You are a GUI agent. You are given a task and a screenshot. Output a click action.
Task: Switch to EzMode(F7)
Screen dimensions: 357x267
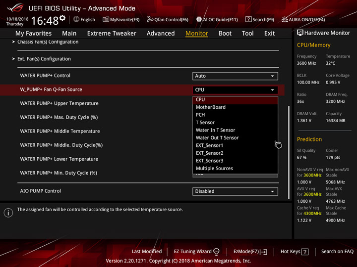point(250,252)
